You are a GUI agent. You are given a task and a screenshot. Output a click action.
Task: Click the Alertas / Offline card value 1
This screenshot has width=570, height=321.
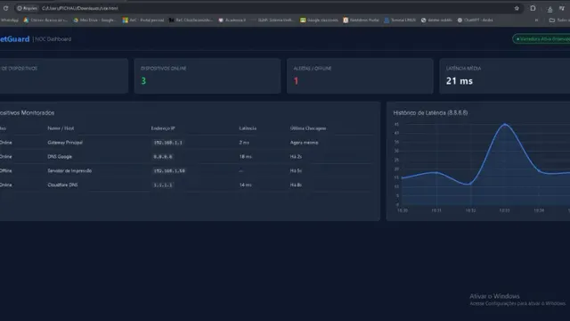pos(296,81)
